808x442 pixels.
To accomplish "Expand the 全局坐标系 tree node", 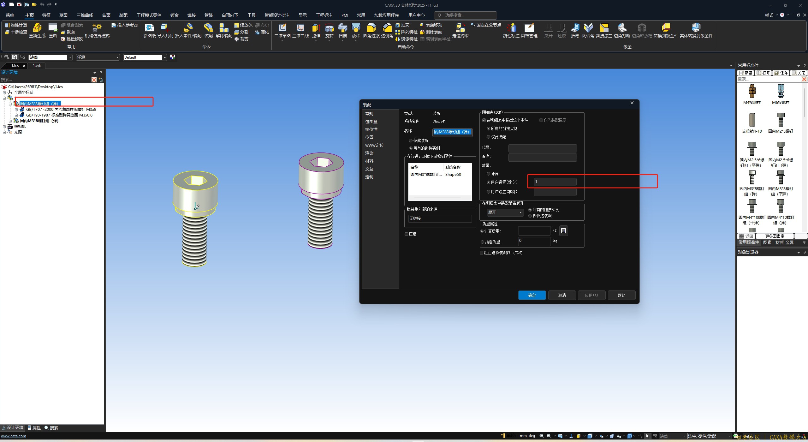I will [4, 93].
